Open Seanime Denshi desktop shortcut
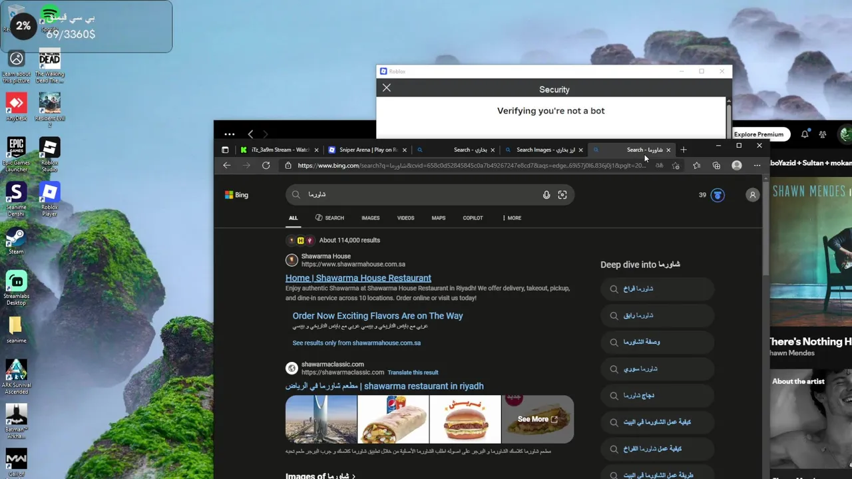The image size is (852, 479). coord(17,199)
